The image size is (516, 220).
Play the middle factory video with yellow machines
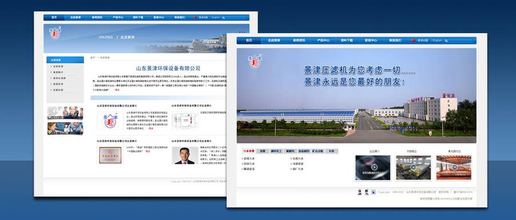[x=414, y=167]
